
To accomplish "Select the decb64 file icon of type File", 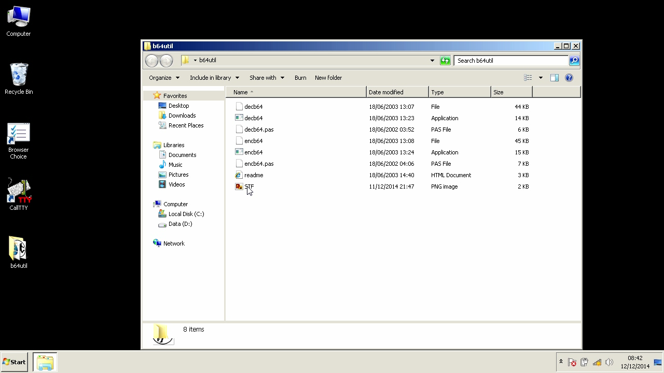I will [x=239, y=107].
